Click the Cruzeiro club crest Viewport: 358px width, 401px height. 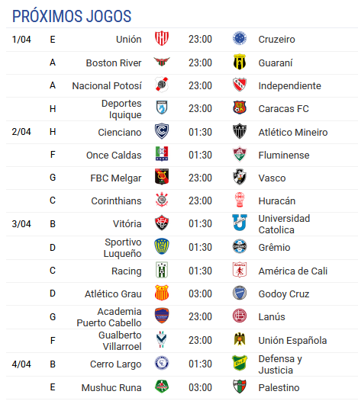pos(240,39)
